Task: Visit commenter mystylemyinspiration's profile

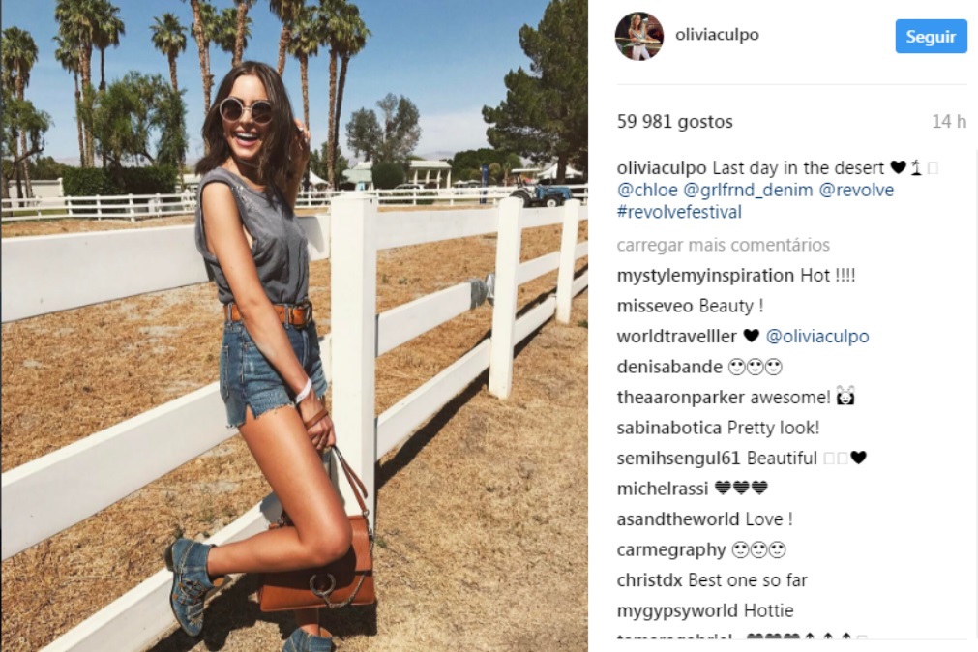Action: pyautogui.click(x=705, y=275)
